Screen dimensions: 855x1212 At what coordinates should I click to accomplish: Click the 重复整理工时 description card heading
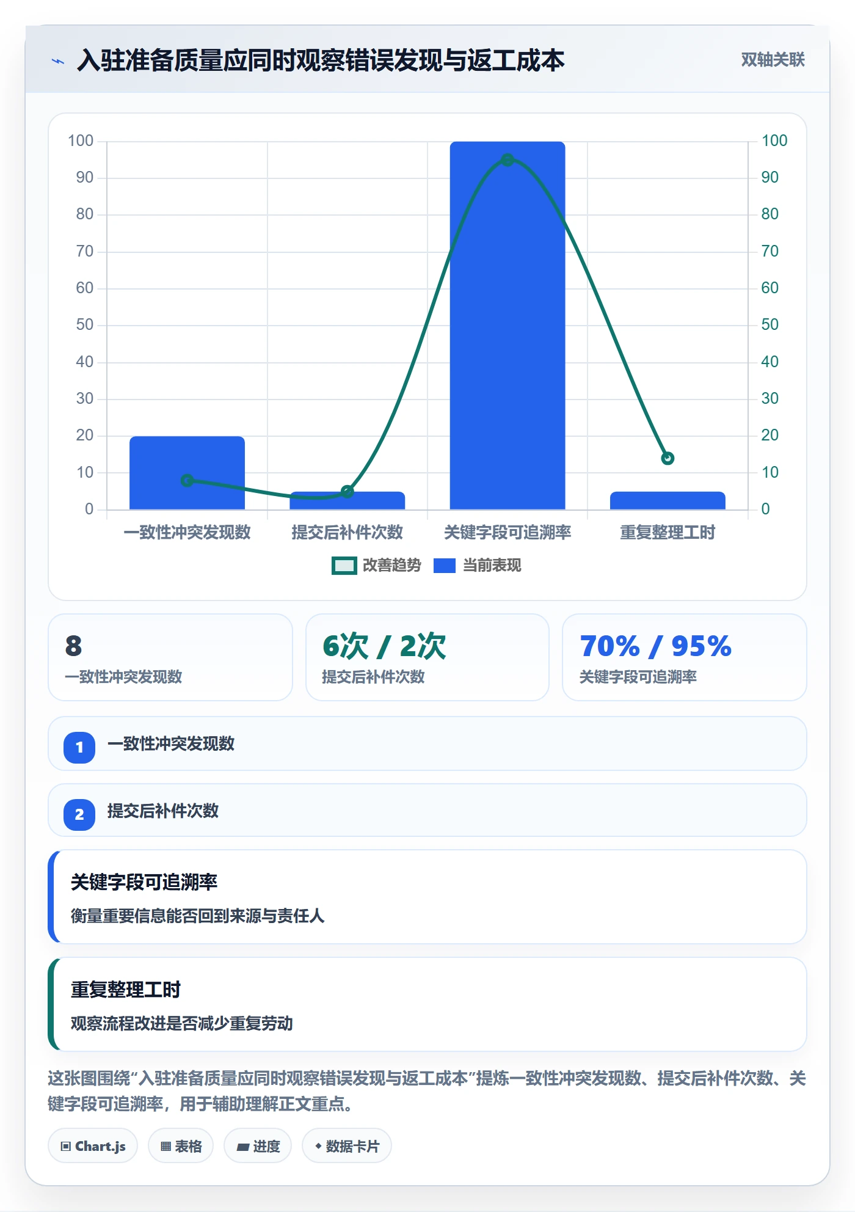(126, 990)
